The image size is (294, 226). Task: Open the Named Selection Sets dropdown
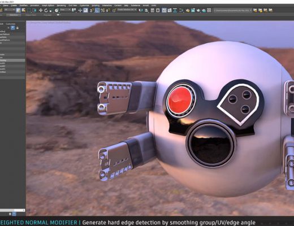tap(127, 10)
